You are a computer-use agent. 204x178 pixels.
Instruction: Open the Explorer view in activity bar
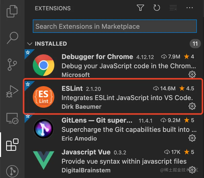pos(12,11)
